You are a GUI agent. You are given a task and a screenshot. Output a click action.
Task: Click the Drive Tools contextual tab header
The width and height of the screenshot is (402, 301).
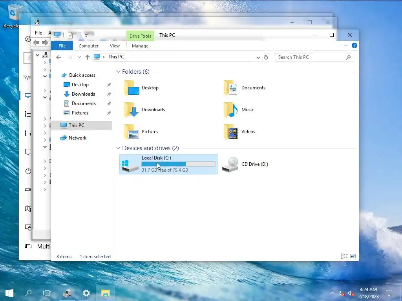click(140, 36)
